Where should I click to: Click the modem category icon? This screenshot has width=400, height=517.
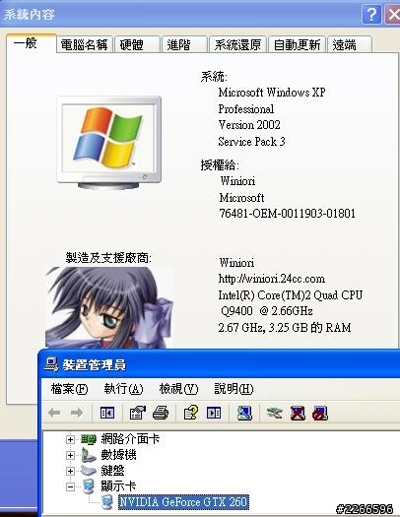tap(89, 455)
